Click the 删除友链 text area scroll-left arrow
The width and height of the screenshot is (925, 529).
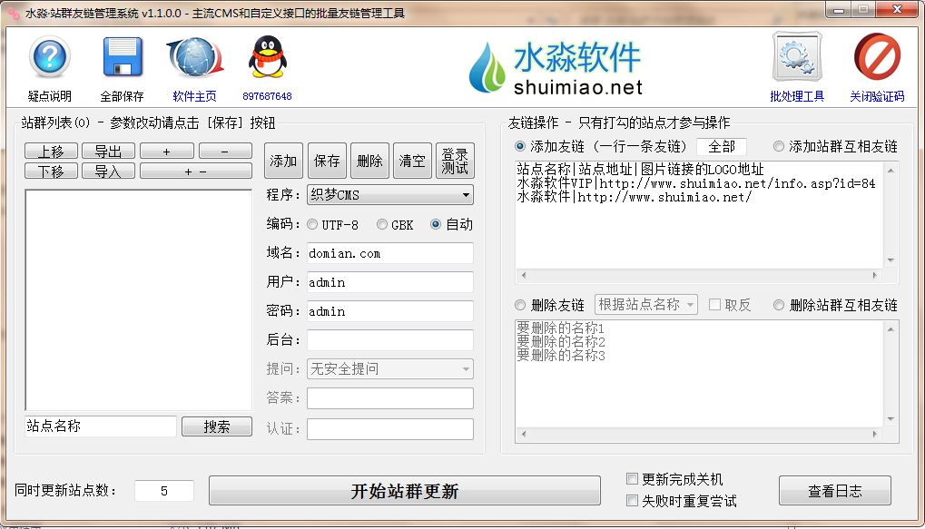pyautogui.click(x=523, y=434)
